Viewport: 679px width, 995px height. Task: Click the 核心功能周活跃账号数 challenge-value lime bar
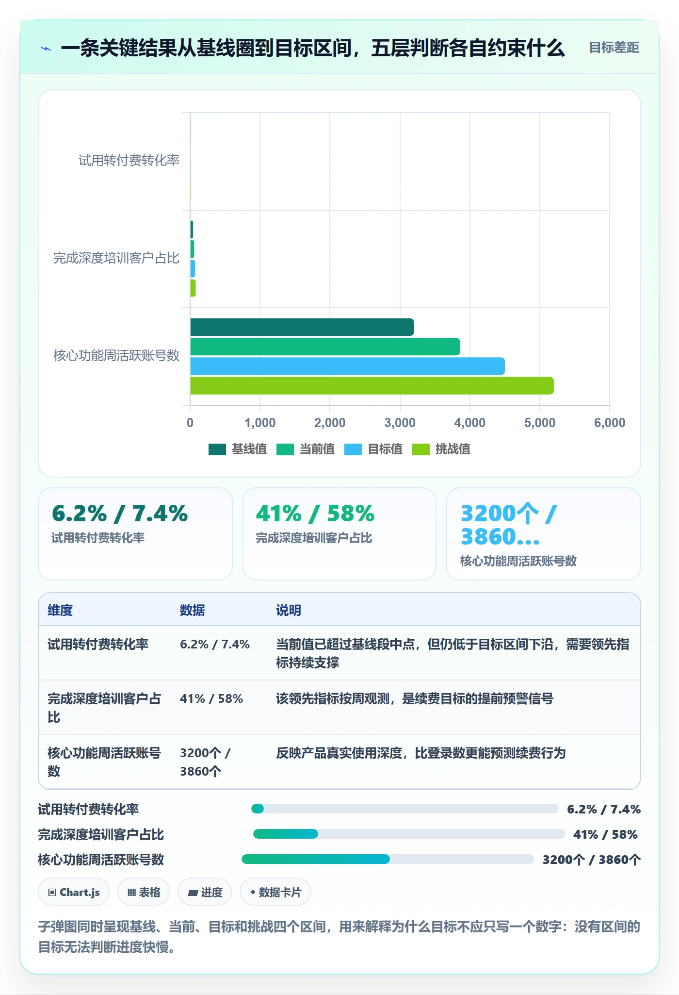pos(372,385)
